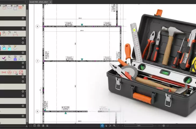Expand the tool set below the red valve row
The height and width of the screenshot is (129, 196).
click(x=26, y=77)
